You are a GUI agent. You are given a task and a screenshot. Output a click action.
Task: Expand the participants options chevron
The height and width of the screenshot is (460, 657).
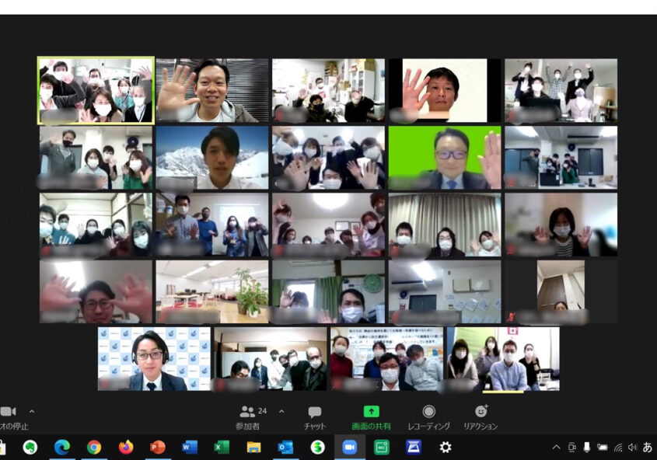coord(281,411)
